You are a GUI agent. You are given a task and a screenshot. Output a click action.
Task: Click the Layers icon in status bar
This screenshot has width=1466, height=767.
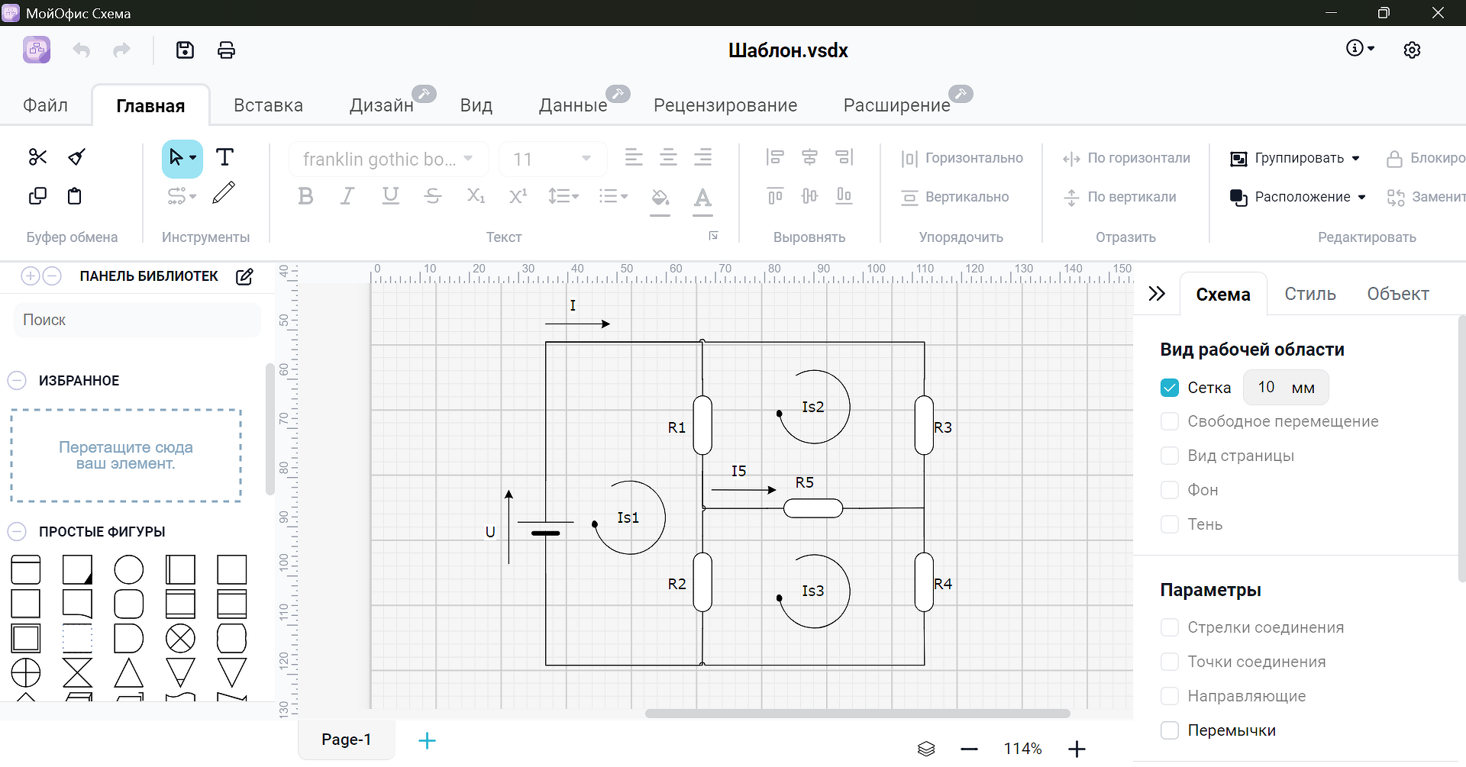[x=925, y=749]
